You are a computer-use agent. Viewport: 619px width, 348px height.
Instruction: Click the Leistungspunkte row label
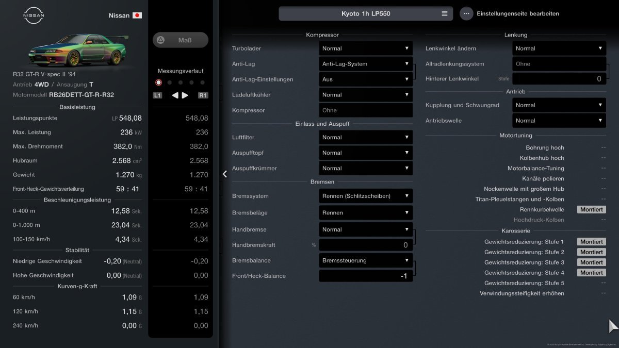(35, 118)
